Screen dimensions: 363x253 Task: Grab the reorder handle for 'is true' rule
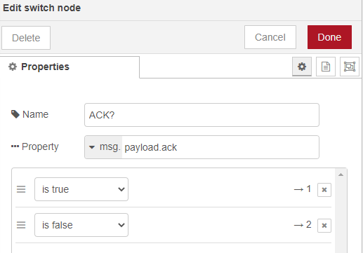coord(21,189)
